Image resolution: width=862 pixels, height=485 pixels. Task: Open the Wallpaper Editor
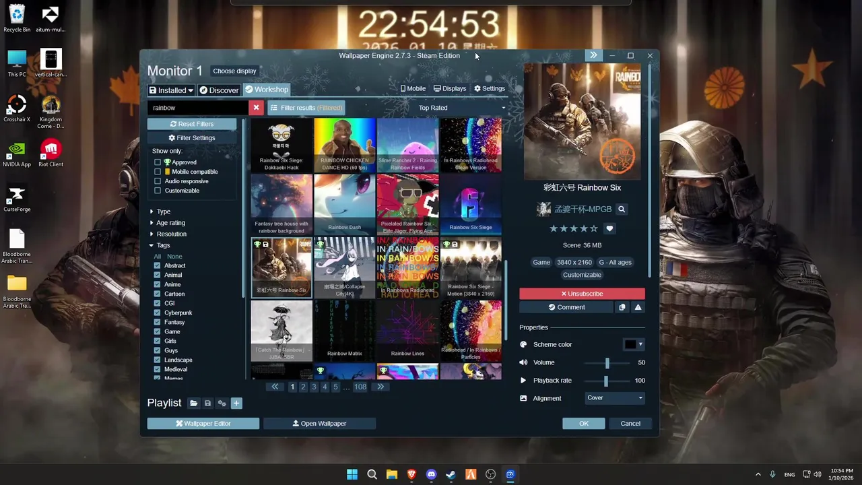[203, 424]
